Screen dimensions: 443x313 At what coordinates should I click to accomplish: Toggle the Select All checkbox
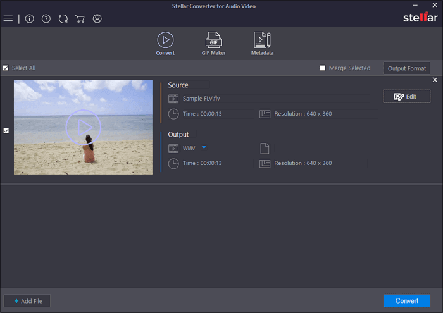pos(6,68)
